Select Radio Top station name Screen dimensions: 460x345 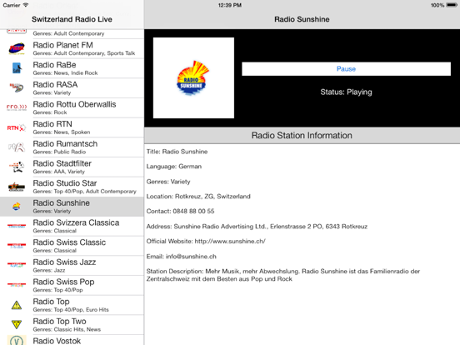(x=52, y=302)
